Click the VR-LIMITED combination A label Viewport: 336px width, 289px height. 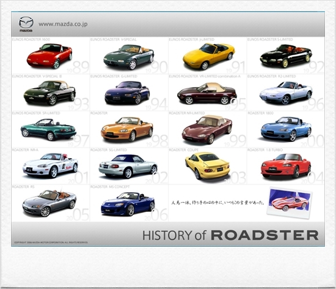(x=221, y=76)
